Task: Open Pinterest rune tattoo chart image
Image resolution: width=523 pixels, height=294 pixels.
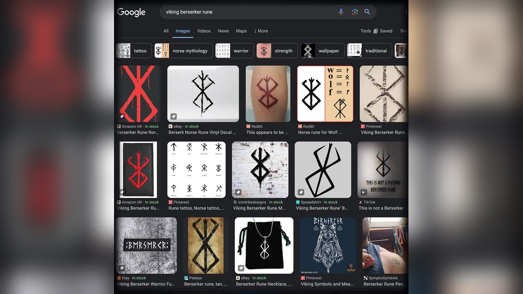Action: click(x=197, y=170)
